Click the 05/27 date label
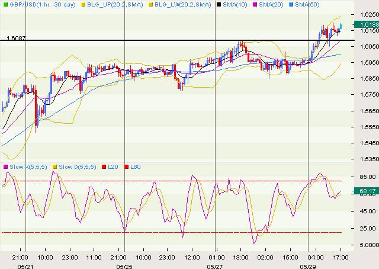The height and width of the screenshot is (269, 379). pos(215,267)
